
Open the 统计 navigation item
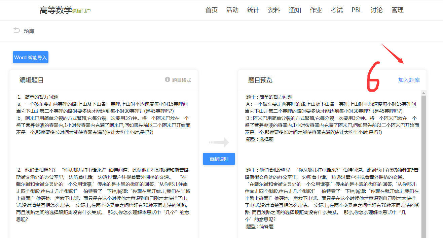point(253,10)
